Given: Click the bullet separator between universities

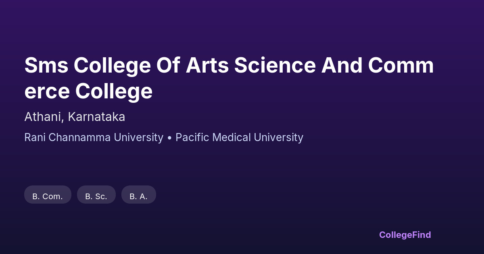Looking at the screenshot, I should (x=169, y=138).
